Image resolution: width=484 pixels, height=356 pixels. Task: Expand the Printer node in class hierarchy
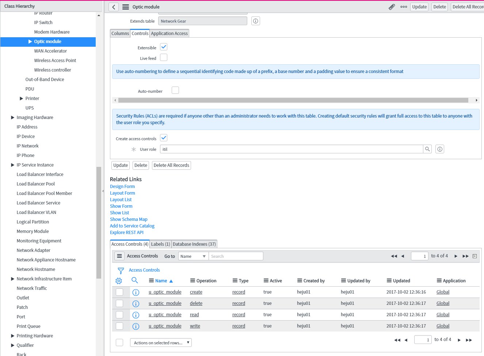[22, 99]
